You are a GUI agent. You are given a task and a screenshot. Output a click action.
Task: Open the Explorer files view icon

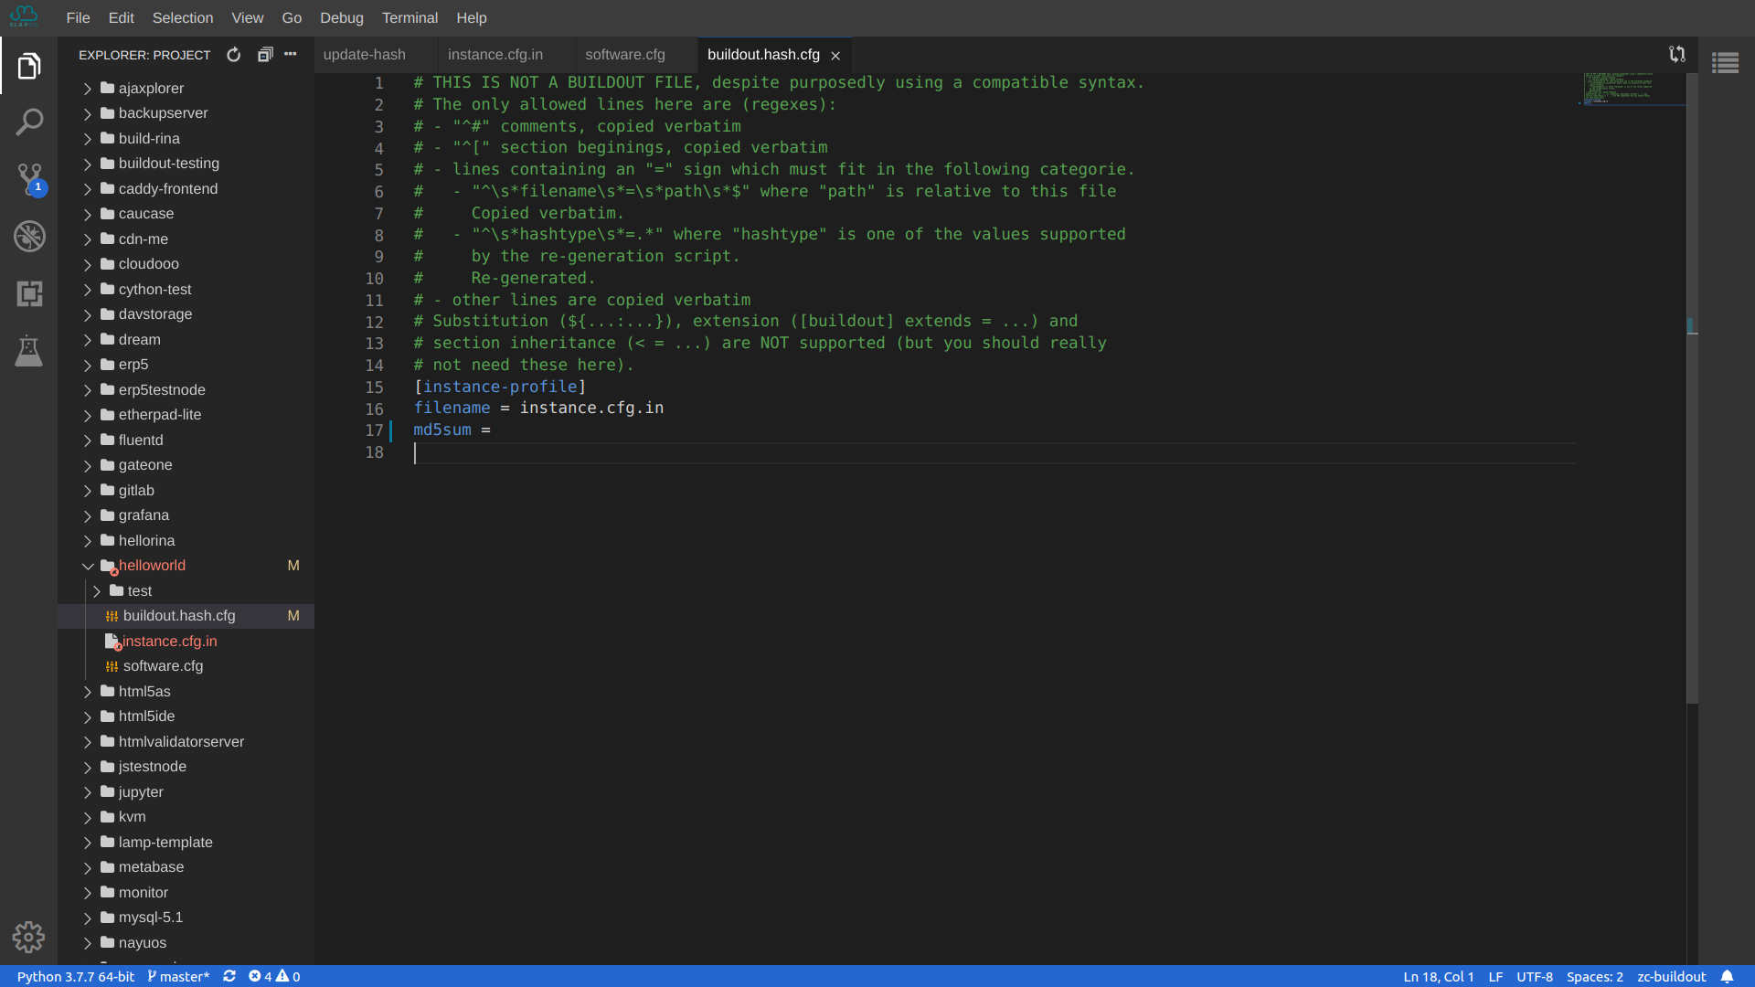(x=29, y=66)
